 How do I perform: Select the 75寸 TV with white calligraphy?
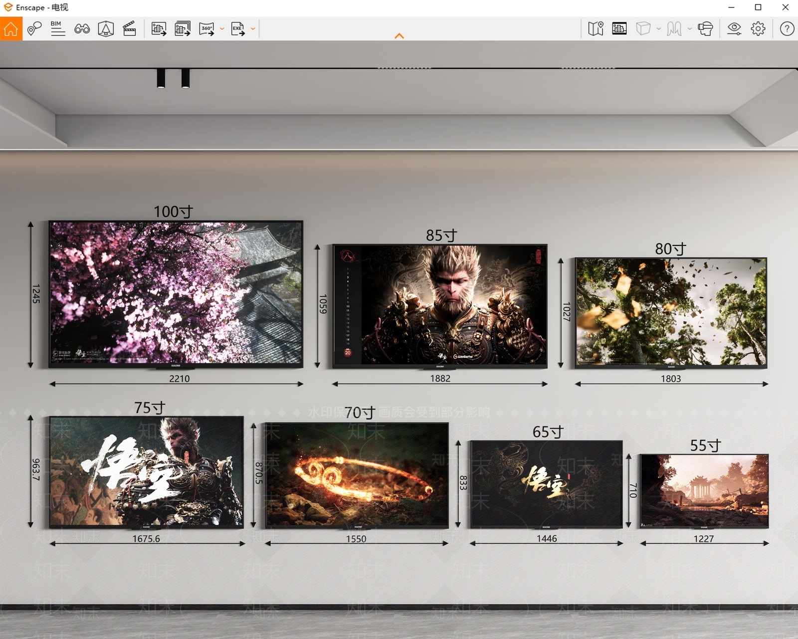[x=147, y=472]
